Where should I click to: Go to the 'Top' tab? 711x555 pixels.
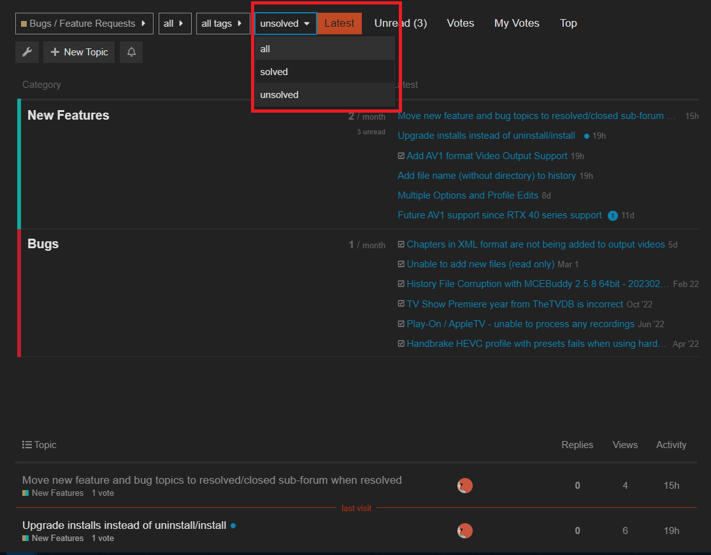[568, 24]
